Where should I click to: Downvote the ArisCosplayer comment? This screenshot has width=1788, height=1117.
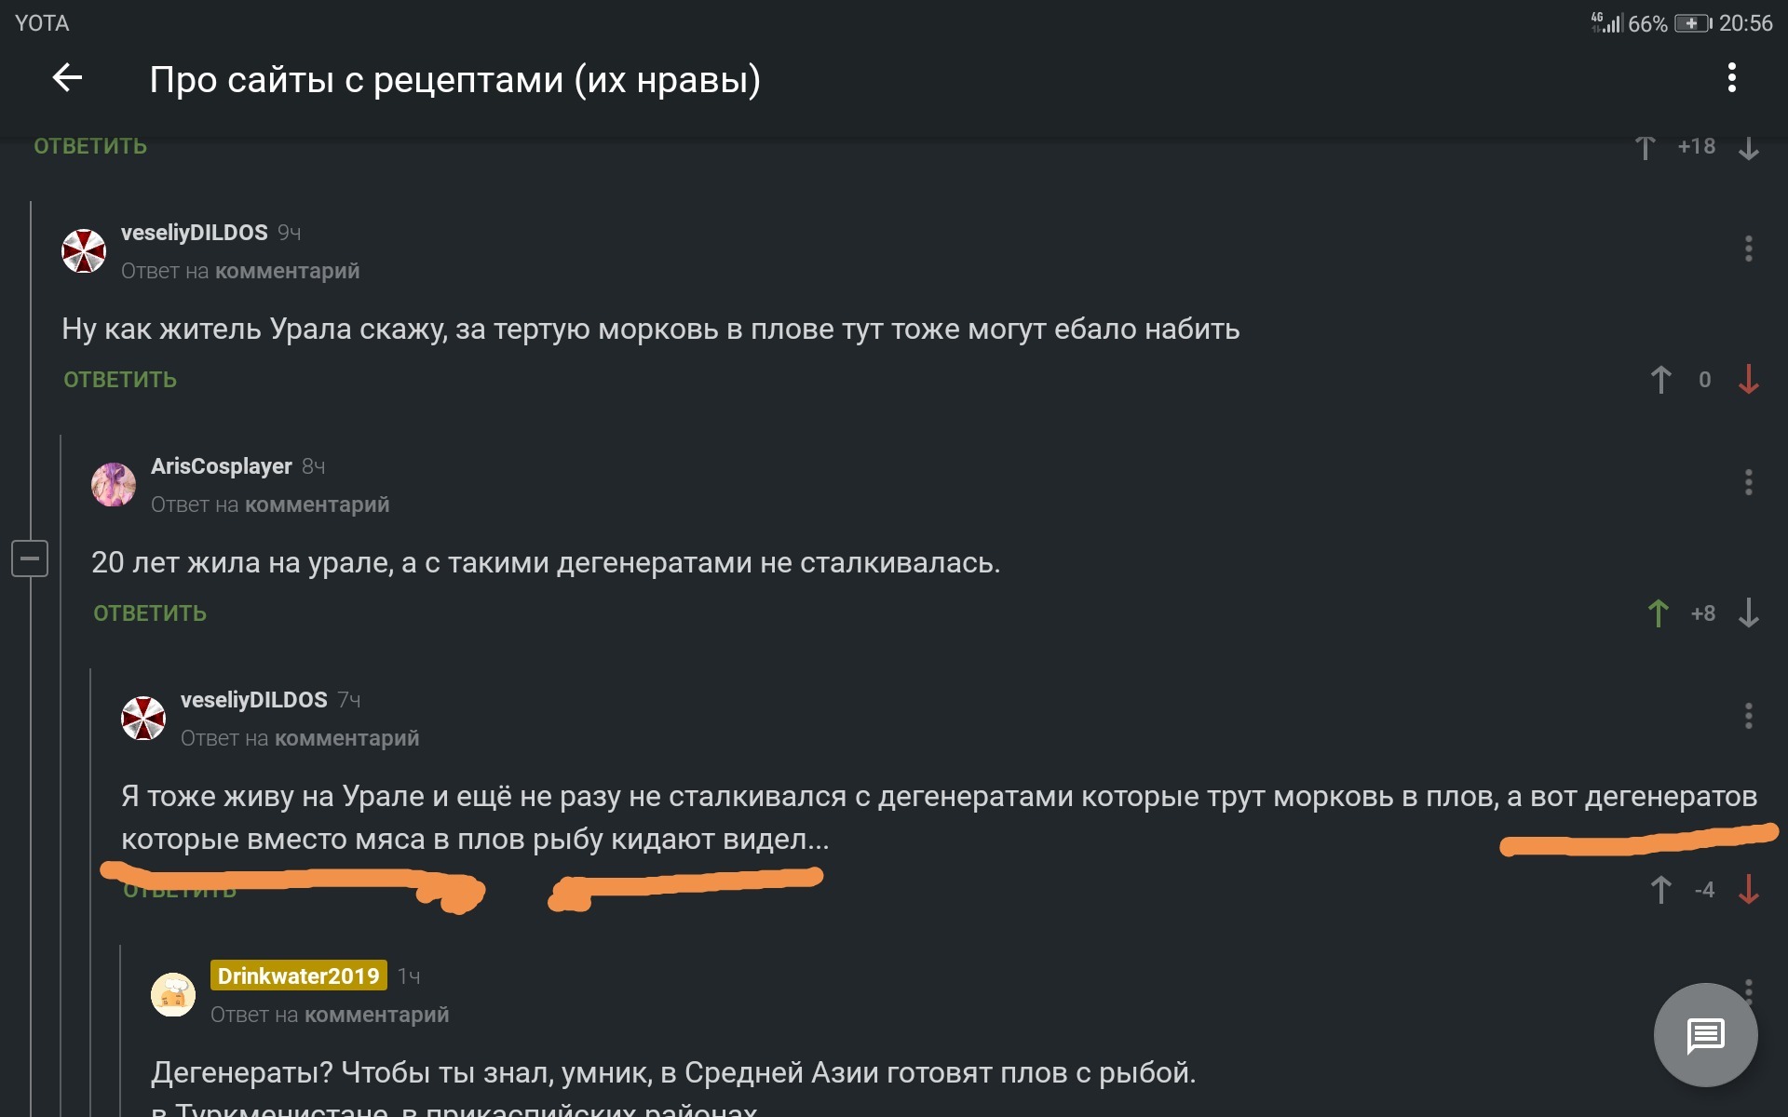[x=1749, y=613]
